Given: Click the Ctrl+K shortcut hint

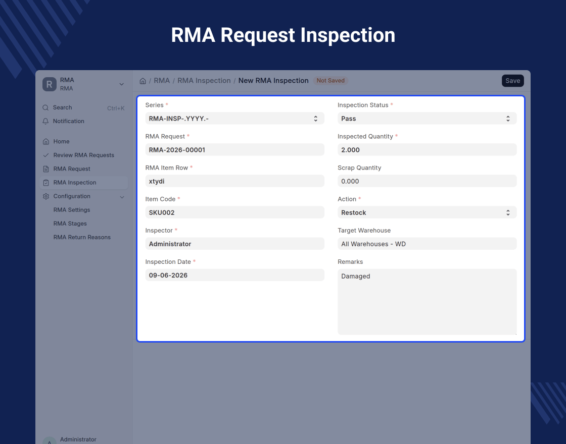Looking at the screenshot, I should (116, 108).
